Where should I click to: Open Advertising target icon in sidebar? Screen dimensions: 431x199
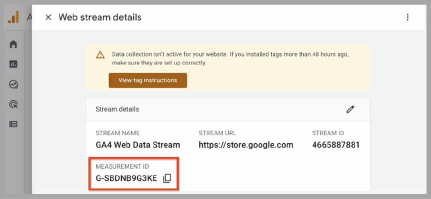click(14, 104)
